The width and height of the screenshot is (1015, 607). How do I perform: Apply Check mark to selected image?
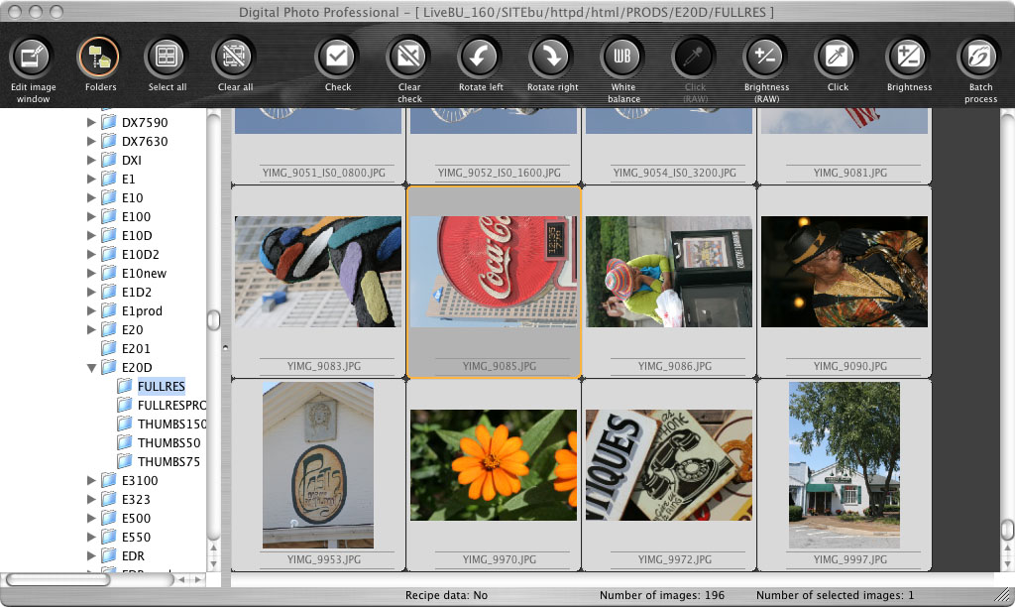338,57
